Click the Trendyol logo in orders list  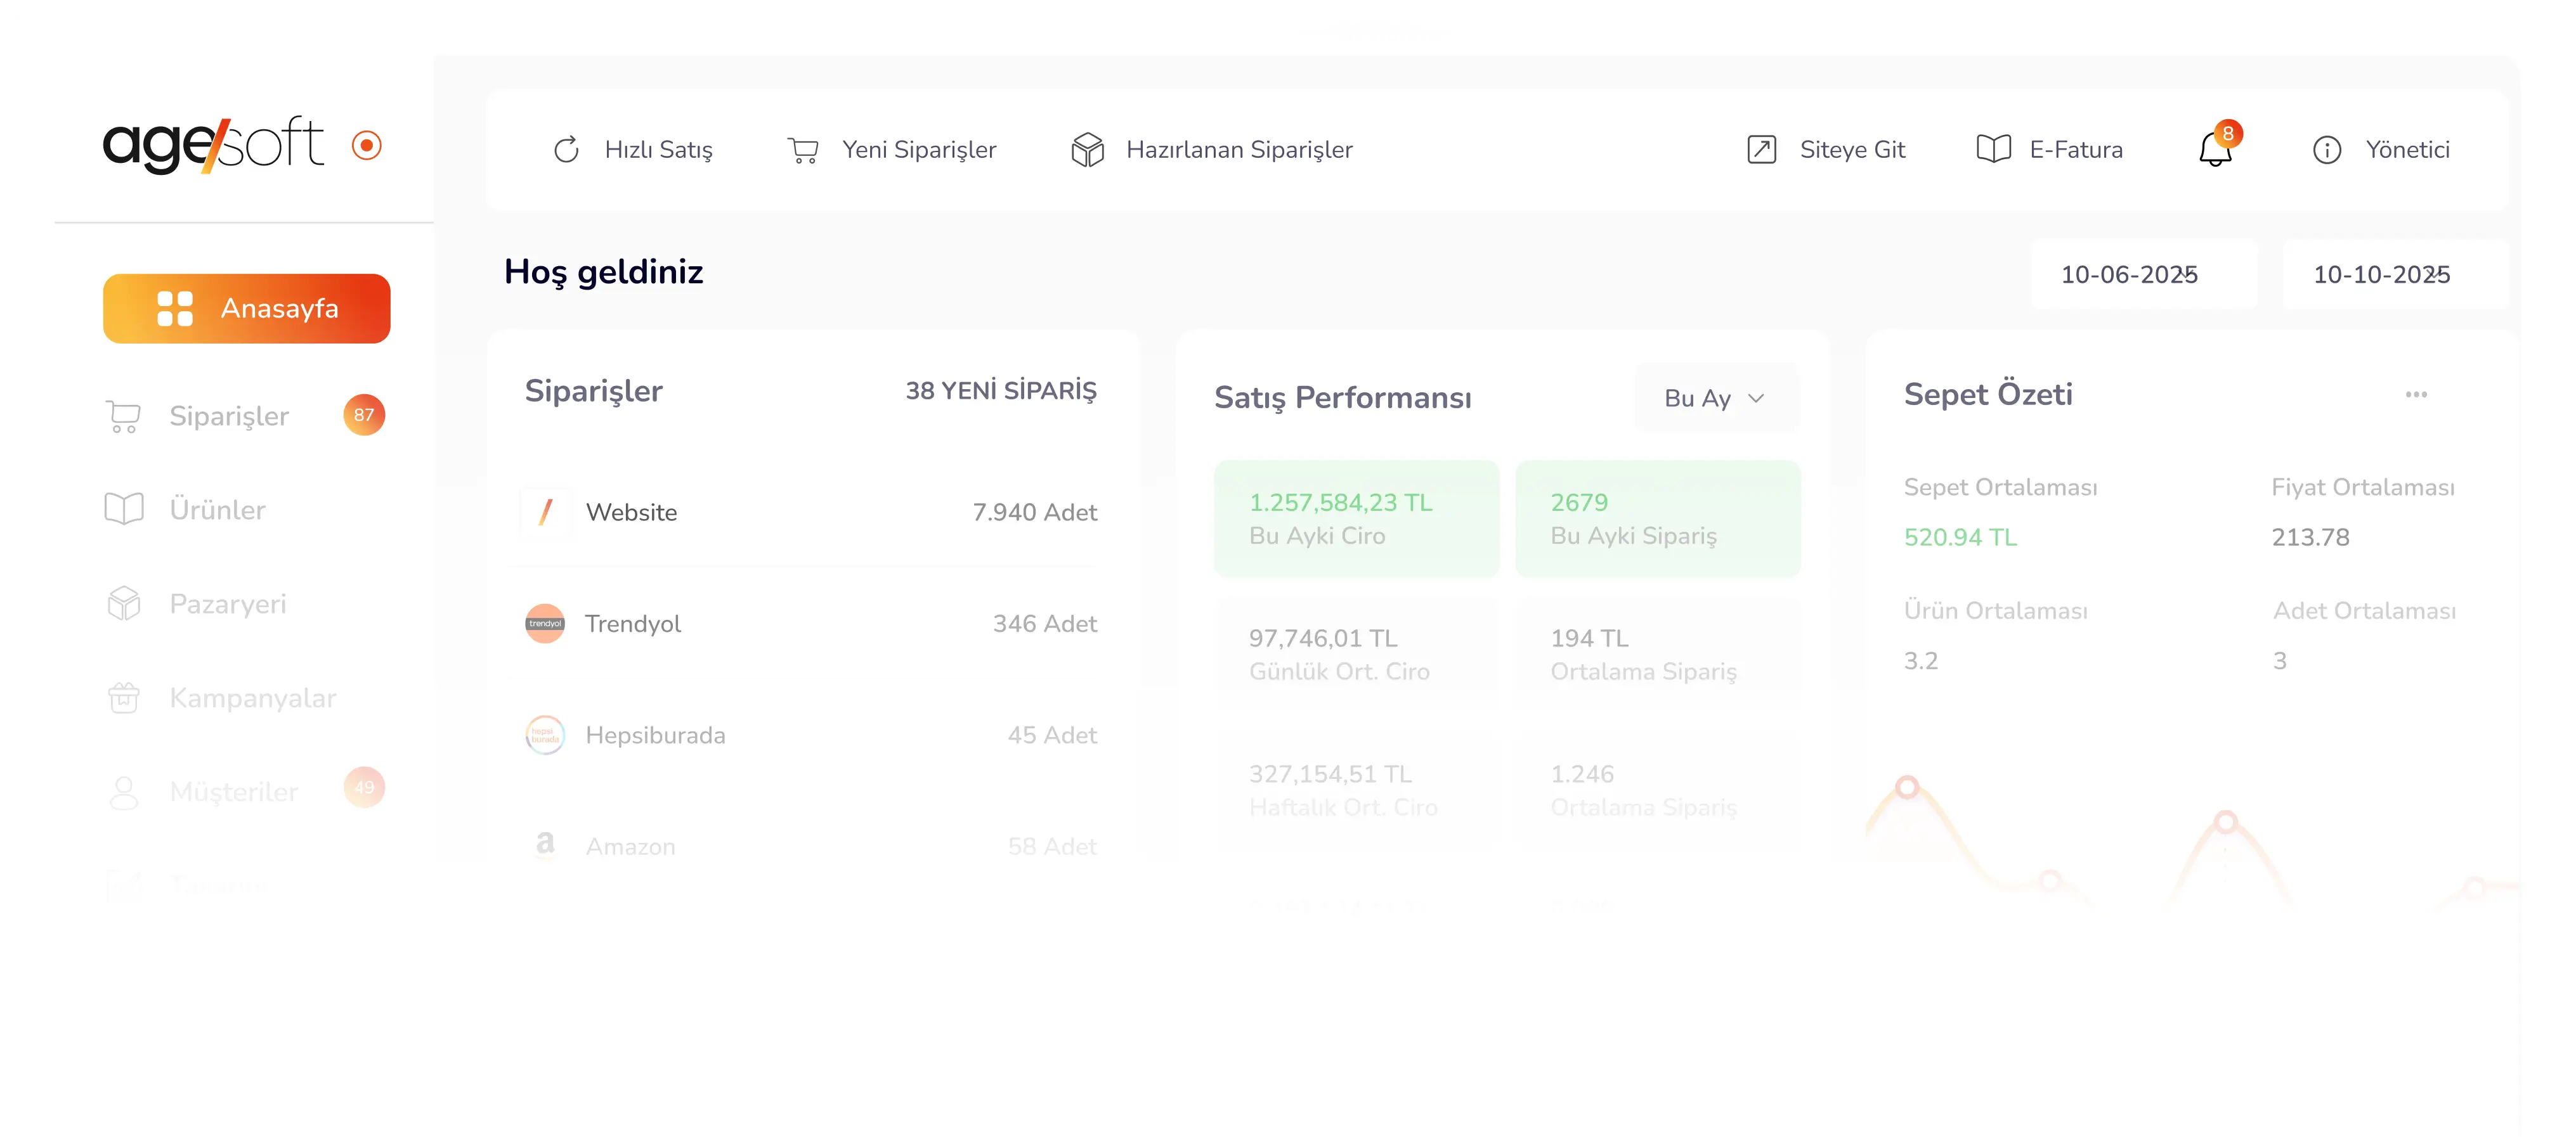545,624
